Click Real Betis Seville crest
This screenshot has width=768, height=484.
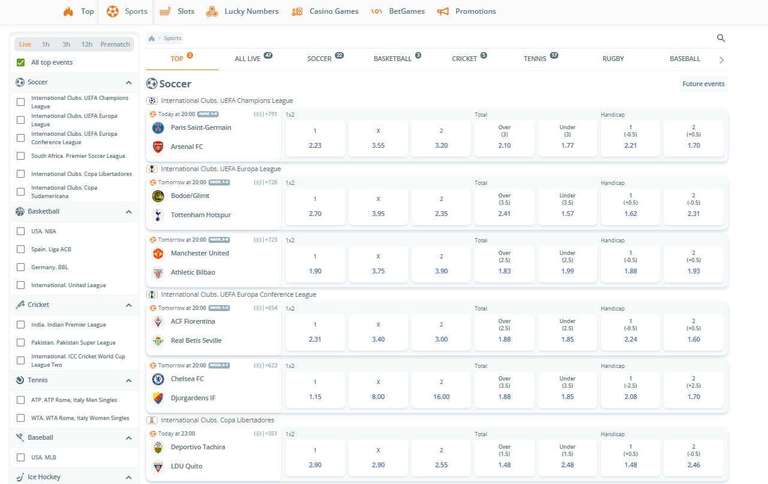pyautogui.click(x=158, y=340)
